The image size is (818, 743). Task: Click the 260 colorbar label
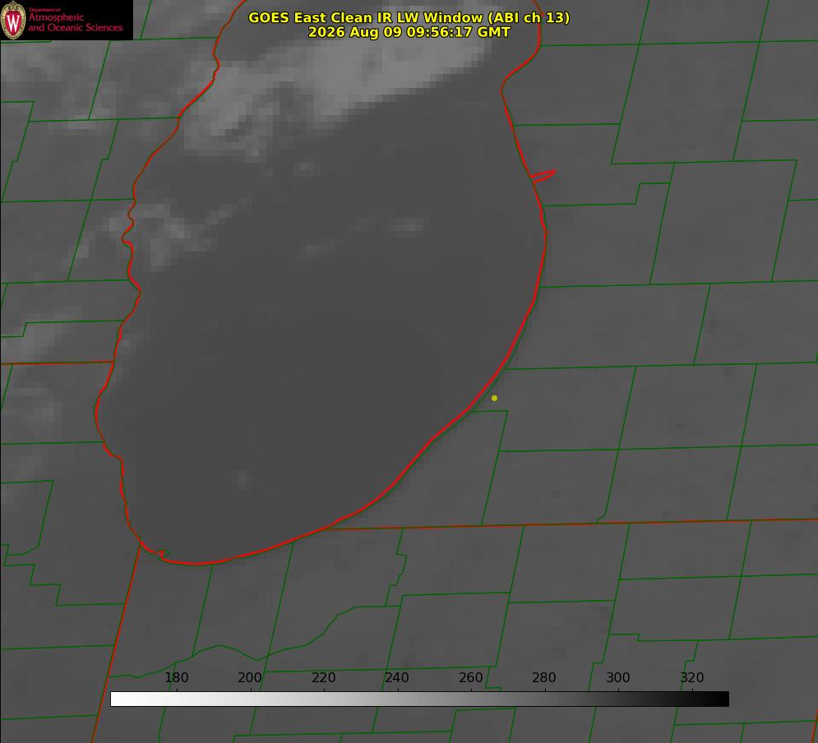(470, 677)
